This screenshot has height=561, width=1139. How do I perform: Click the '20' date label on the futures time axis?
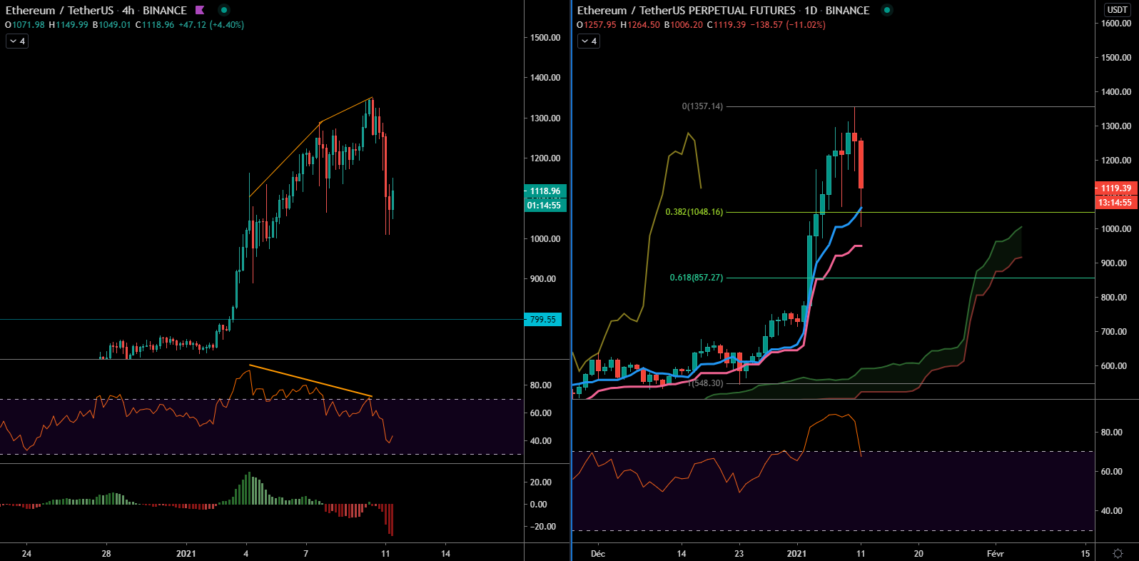(918, 553)
